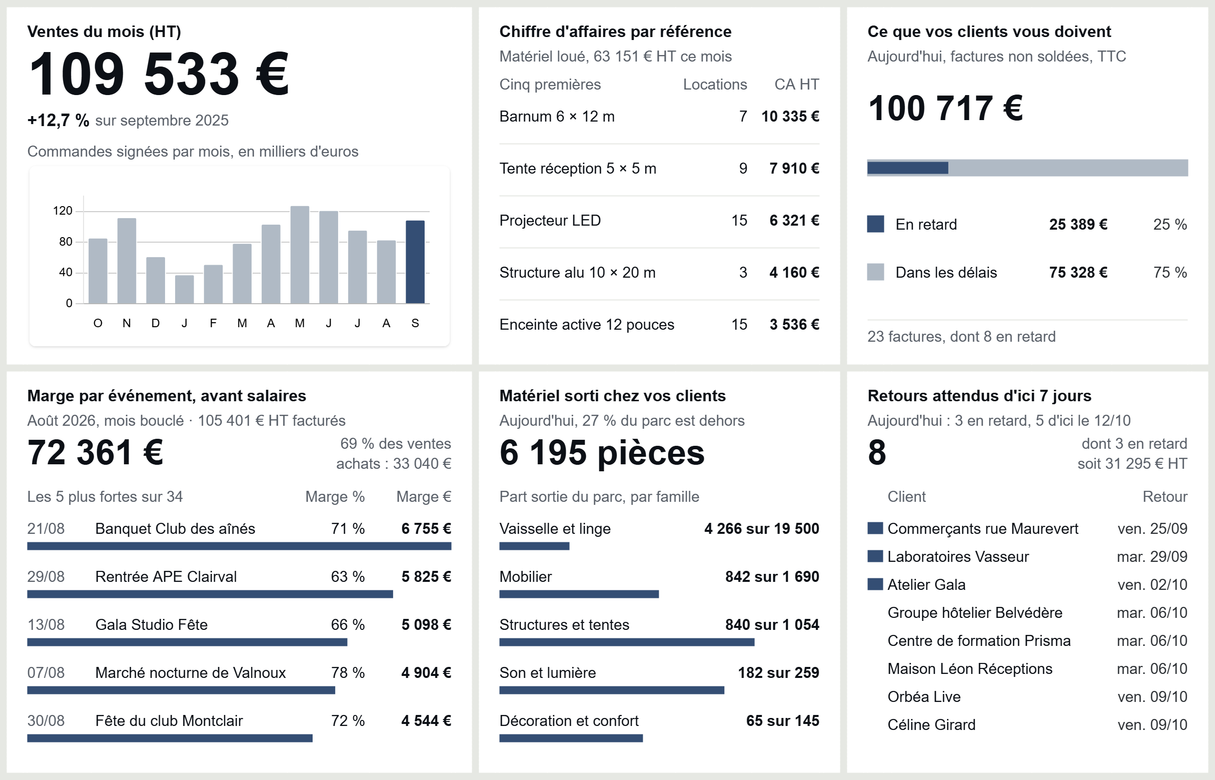The image size is (1215, 780).
Task: Select the 'Barnum 6 × 12 m' row
Action: pyautogui.click(x=659, y=117)
